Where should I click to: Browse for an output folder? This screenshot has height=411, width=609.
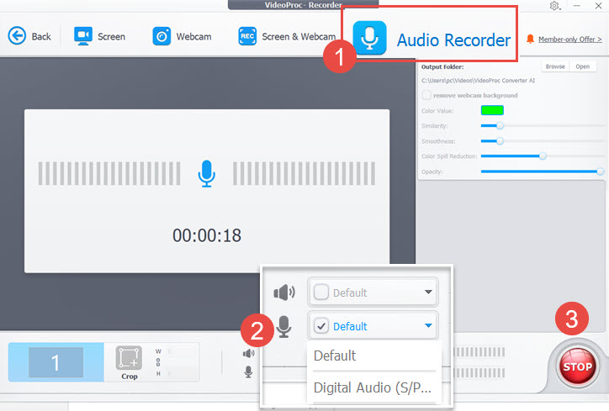pyautogui.click(x=555, y=66)
